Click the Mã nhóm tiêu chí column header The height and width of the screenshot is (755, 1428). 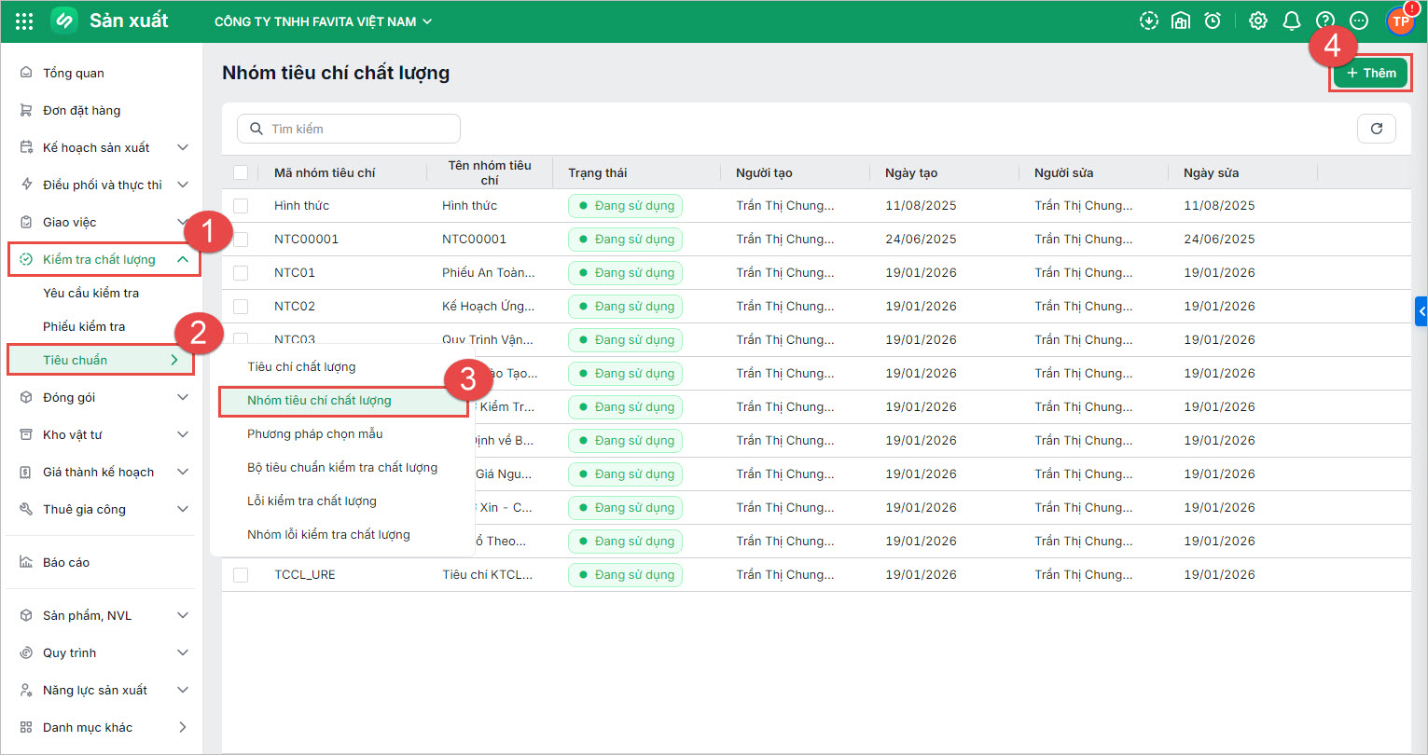pyautogui.click(x=325, y=172)
